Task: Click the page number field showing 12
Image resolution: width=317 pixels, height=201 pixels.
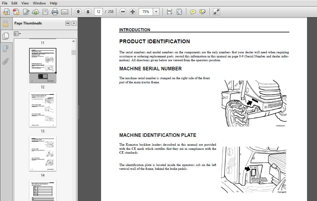Action: click(x=98, y=12)
